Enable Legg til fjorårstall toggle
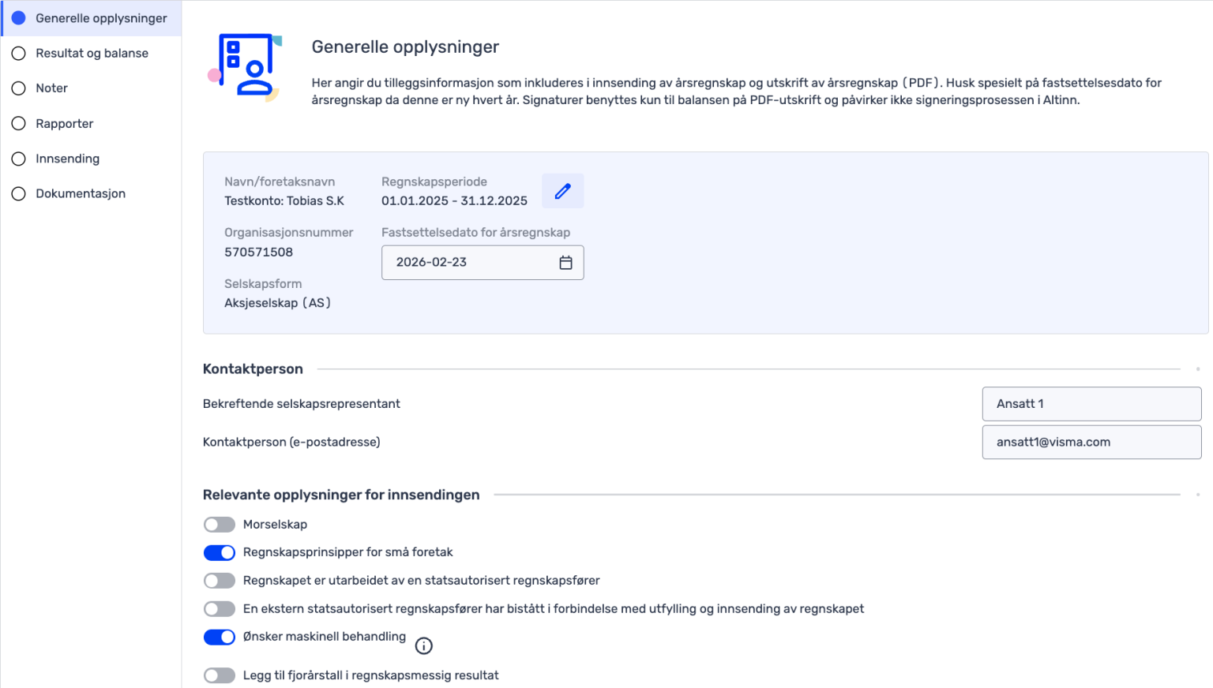The height and width of the screenshot is (688, 1213). point(220,675)
